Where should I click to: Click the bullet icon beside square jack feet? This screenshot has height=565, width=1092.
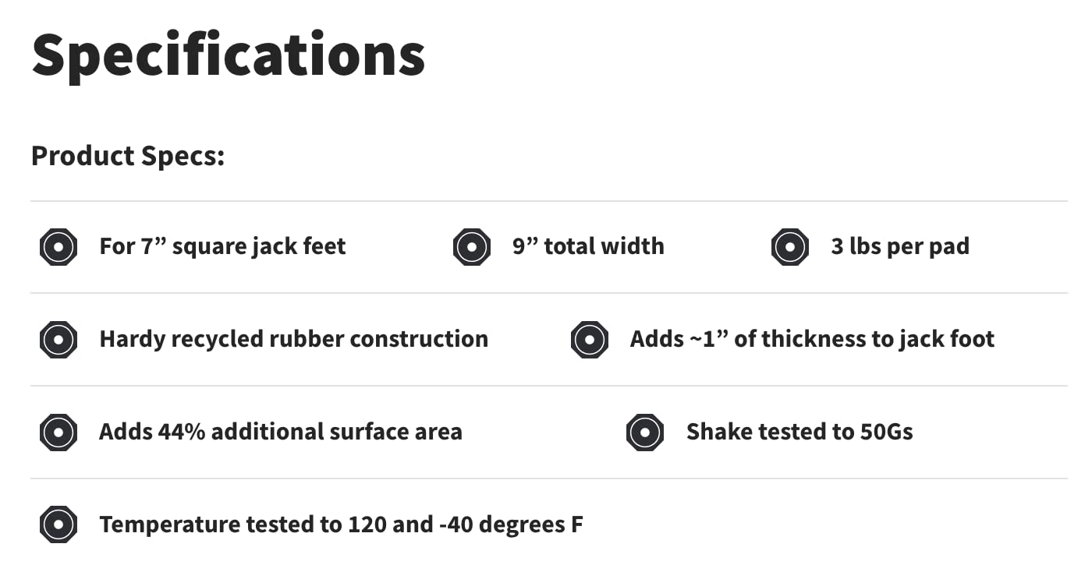pos(58,248)
